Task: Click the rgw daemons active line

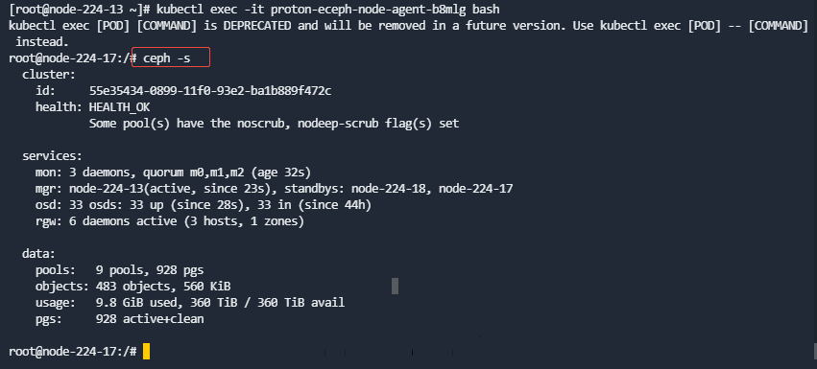Action: click(x=170, y=221)
